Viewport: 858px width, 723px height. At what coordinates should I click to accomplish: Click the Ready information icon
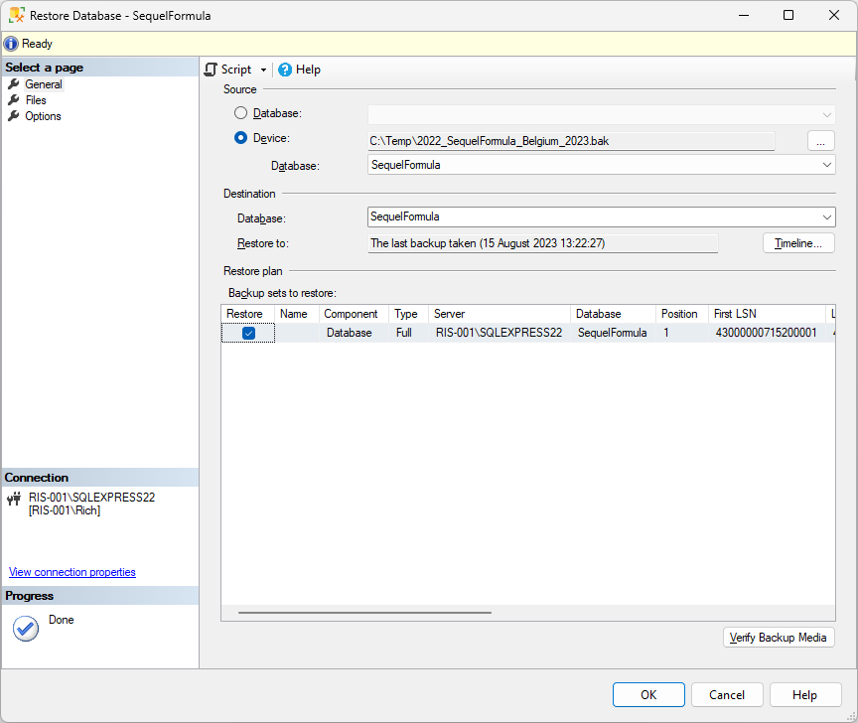[11, 44]
